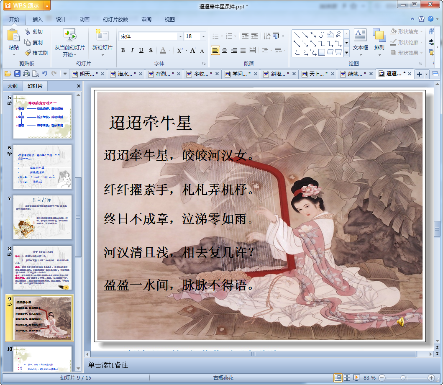The height and width of the screenshot is (385, 443).
Task: Click the Redo arrow icon
Action: click(54, 74)
